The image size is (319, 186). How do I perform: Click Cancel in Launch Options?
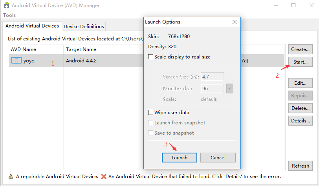pos(218,157)
